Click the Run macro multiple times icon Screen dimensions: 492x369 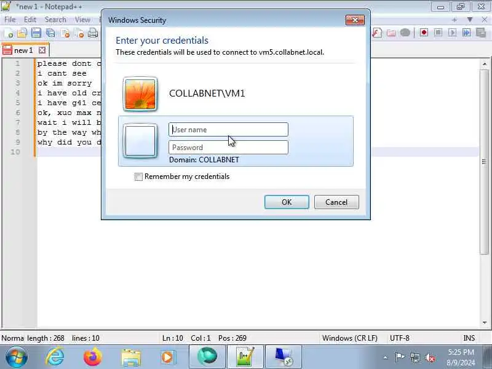(466, 33)
